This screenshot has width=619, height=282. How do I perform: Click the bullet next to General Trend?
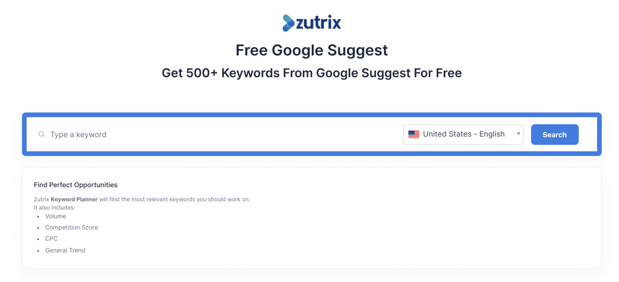[x=38, y=250]
